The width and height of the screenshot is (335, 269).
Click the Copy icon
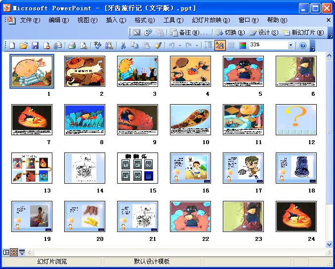click(x=134, y=45)
